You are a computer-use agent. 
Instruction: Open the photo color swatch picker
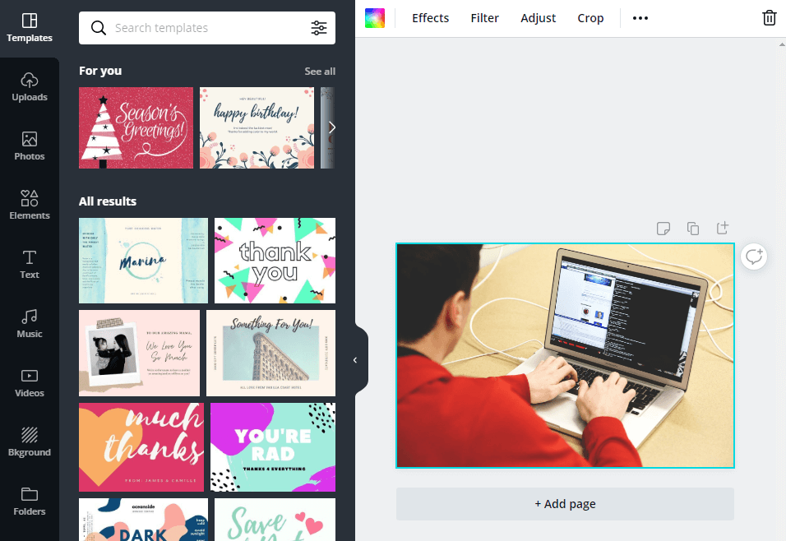tap(375, 17)
